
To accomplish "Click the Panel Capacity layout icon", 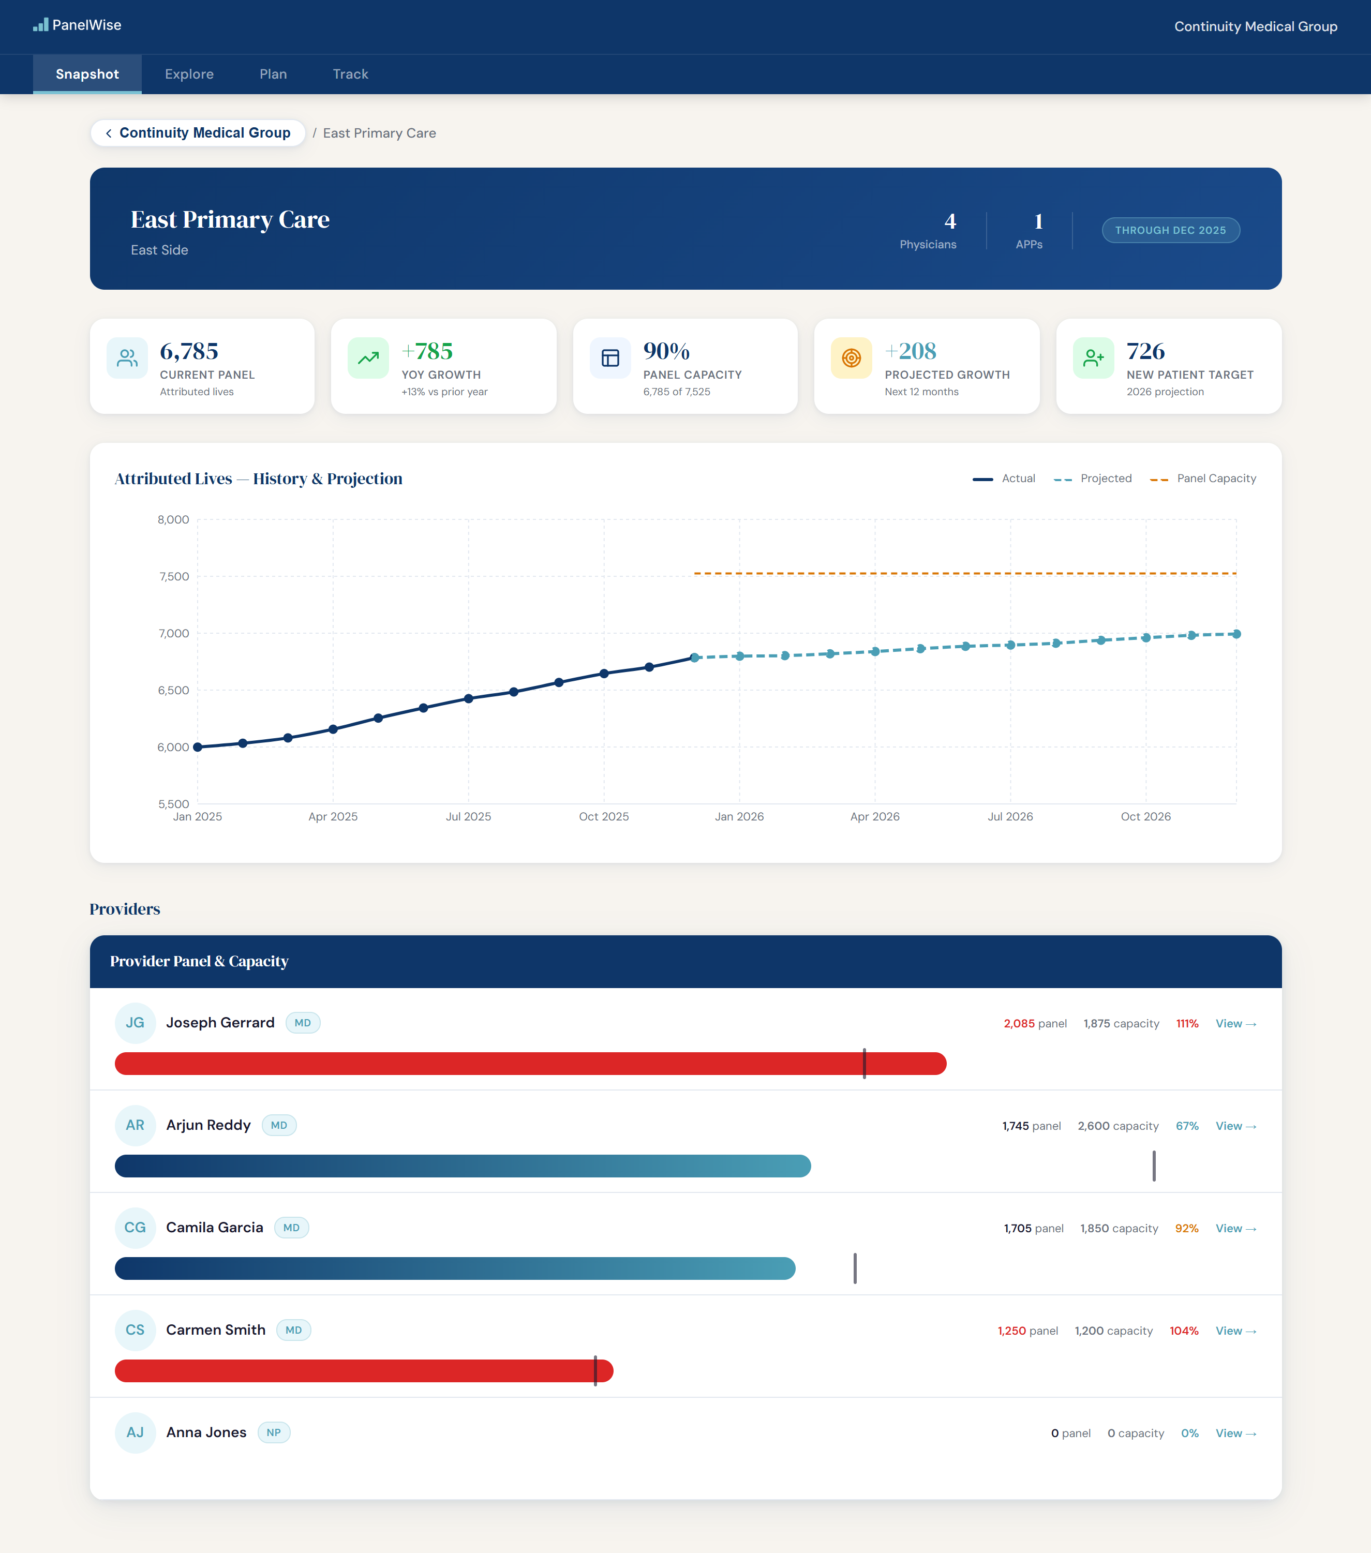I will [610, 358].
